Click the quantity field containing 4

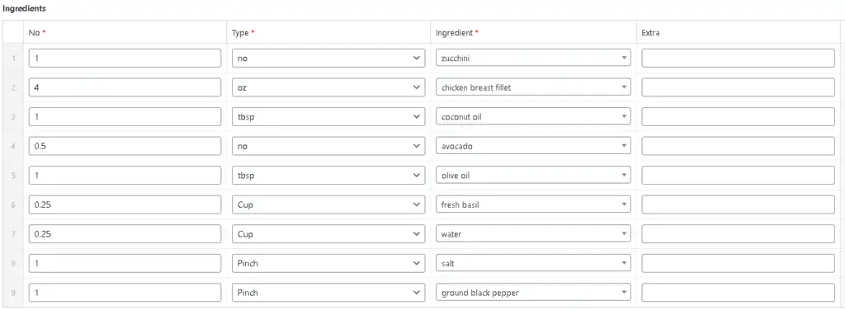point(125,87)
